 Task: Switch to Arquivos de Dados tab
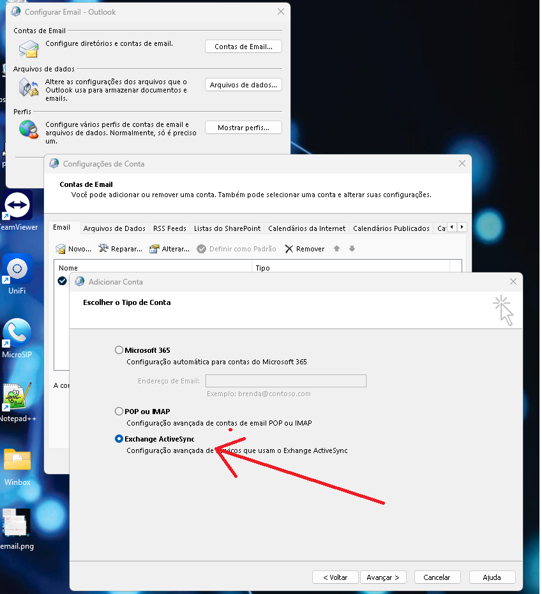tap(114, 228)
